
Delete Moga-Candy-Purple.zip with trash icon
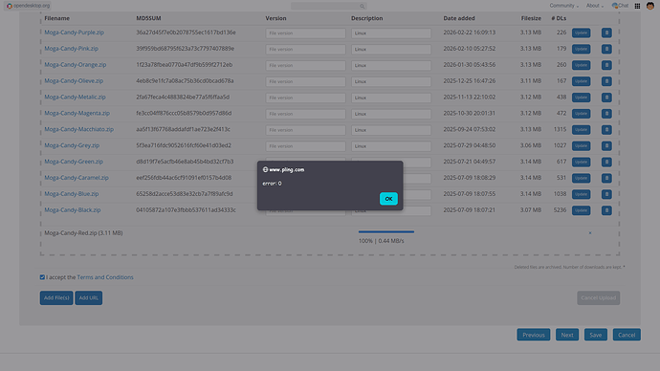tap(606, 33)
